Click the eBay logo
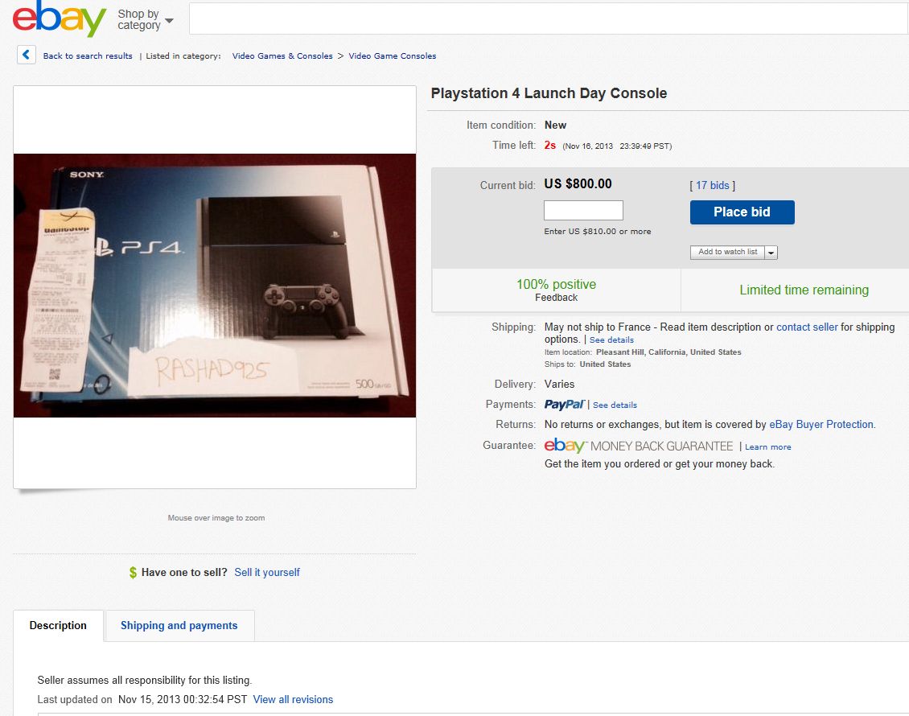Screen dimensions: 909x716 [60, 19]
